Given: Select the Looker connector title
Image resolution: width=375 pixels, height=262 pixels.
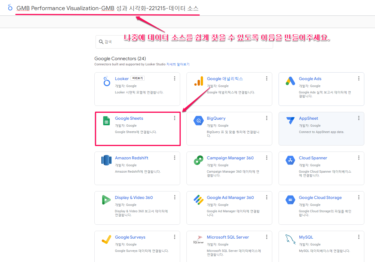Looking at the screenshot, I should [x=122, y=79].
